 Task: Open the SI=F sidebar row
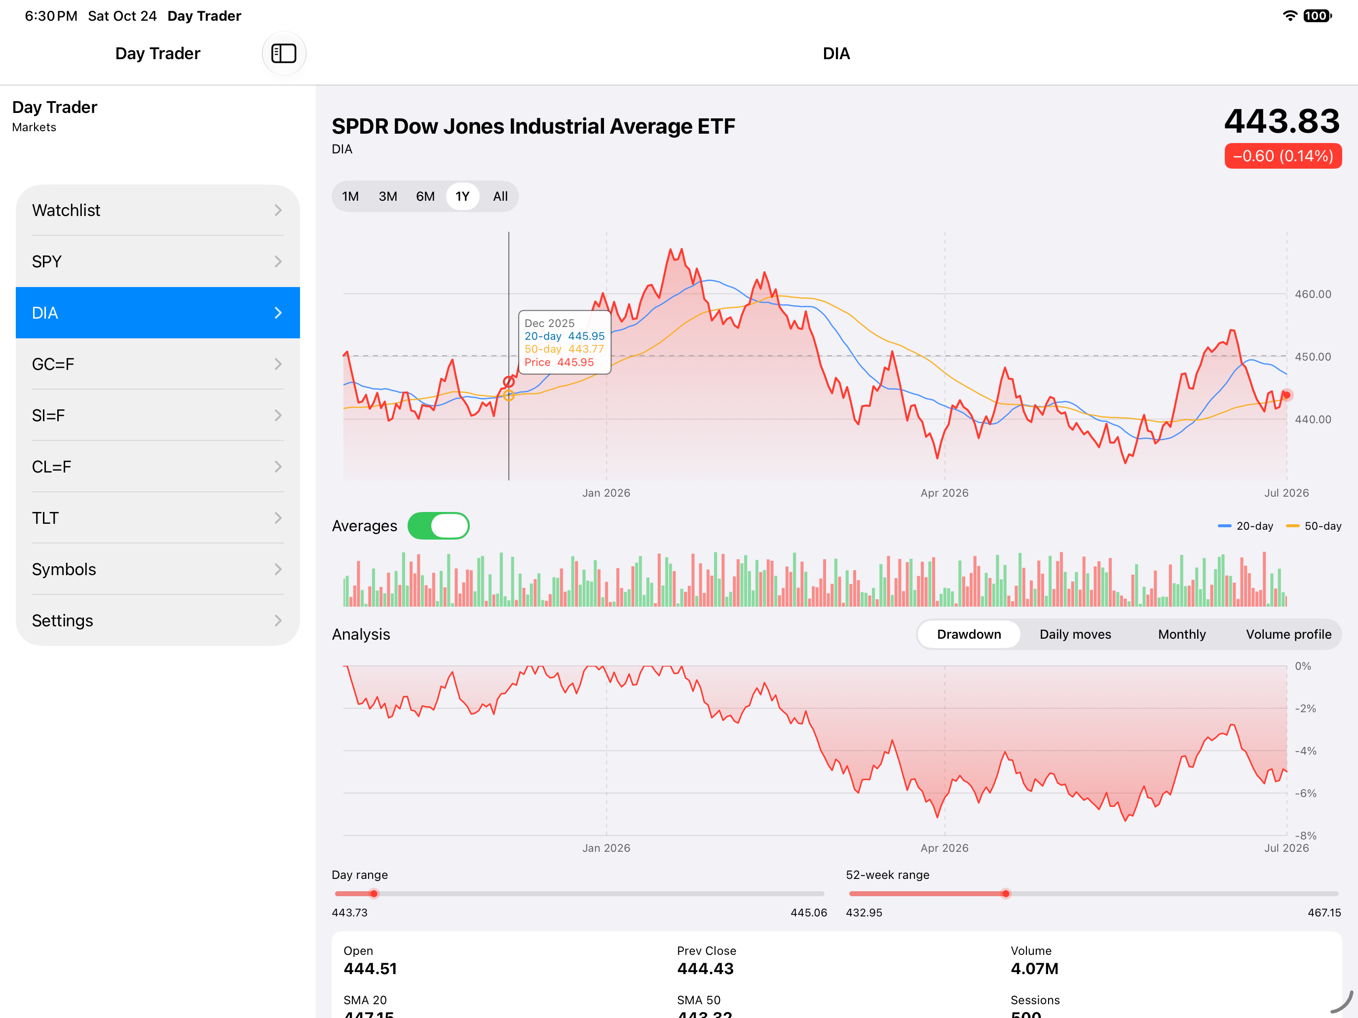click(158, 415)
